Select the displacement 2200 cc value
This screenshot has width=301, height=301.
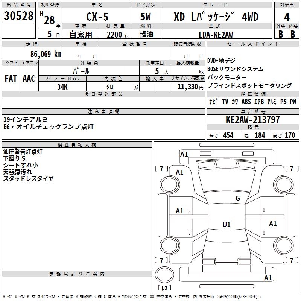tap(118, 35)
